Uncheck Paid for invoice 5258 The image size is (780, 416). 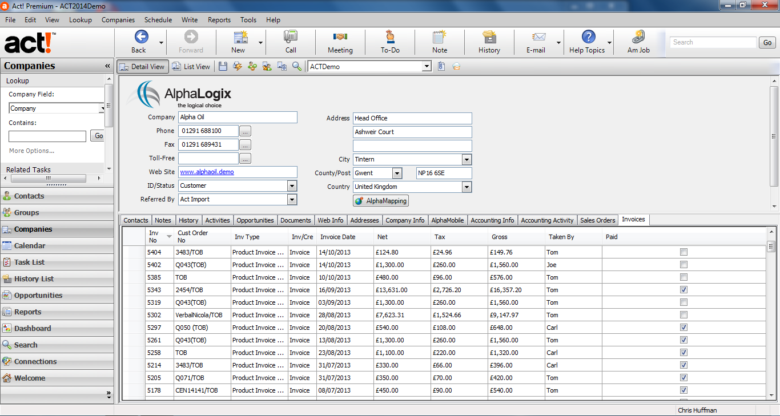click(684, 353)
